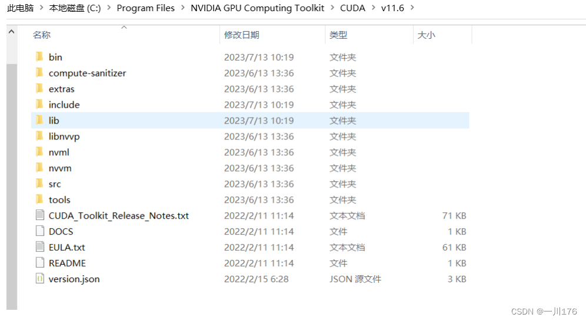Viewport: 586px width, 321px height.
Task: Click the lib row date 2023/7/13 10:19
Action: 259,121
